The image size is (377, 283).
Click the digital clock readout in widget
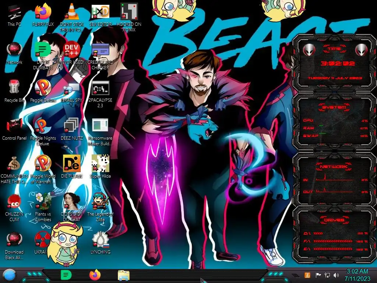(338, 63)
